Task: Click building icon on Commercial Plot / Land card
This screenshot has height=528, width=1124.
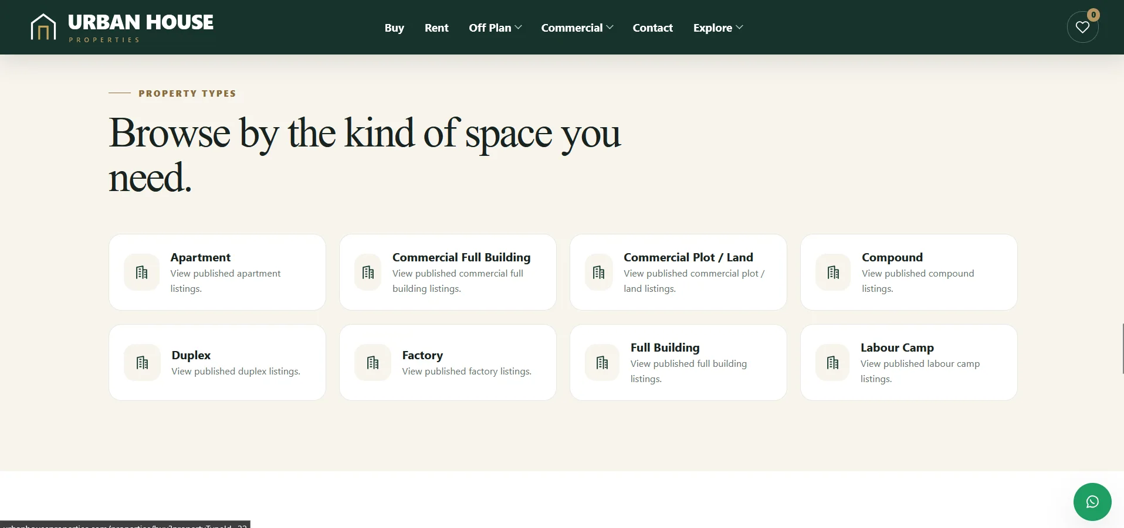Action: coord(599,272)
